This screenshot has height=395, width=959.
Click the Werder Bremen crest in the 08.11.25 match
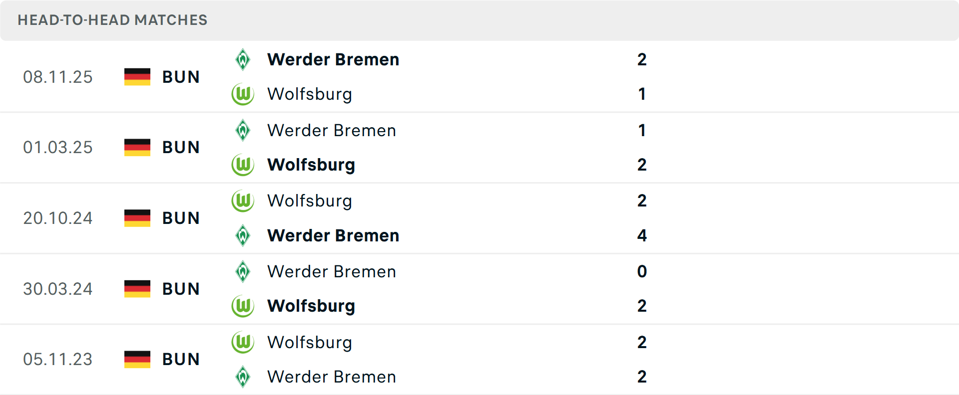point(243,59)
